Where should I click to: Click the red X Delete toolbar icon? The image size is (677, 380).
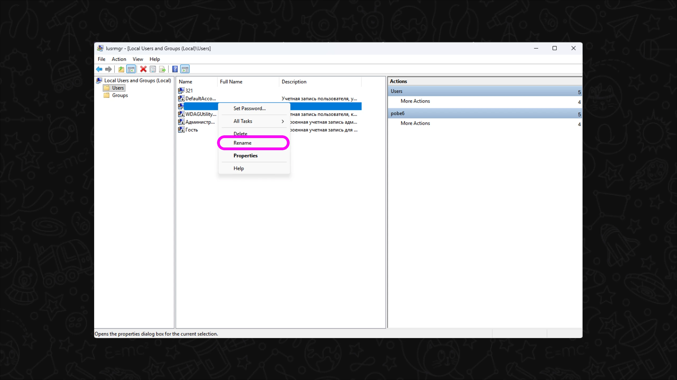pos(143,69)
